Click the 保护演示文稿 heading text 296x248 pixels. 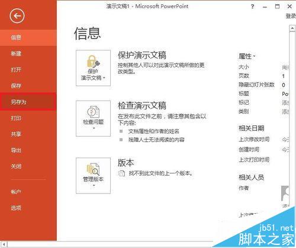pyautogui.click(x=142, y=56)
